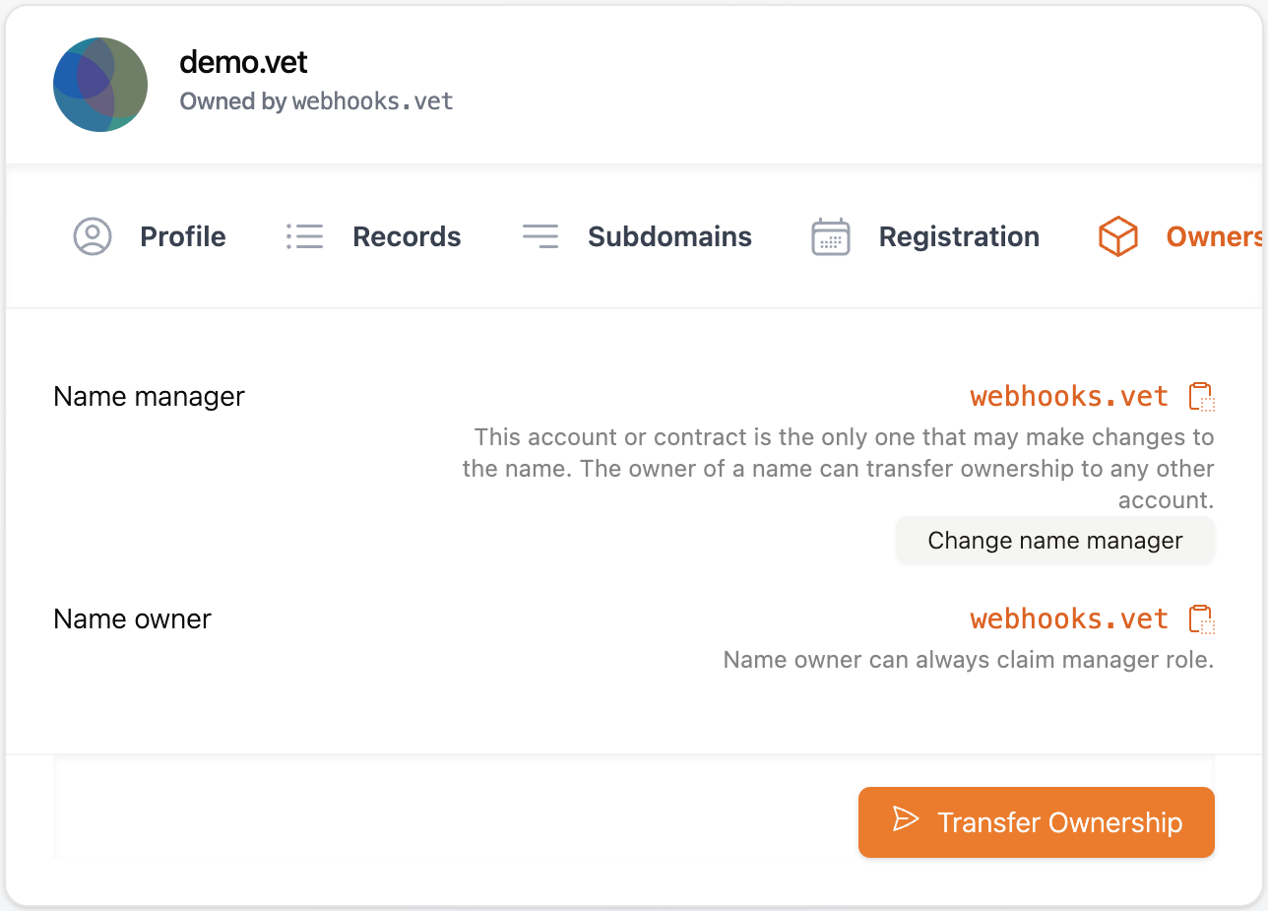Click the orange Ownership cube icon
1268x911 pixels.
pos(1117,236)
